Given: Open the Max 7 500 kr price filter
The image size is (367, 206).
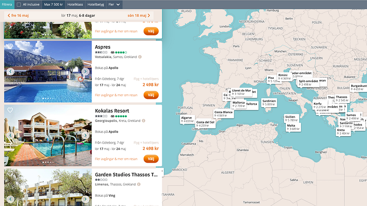Looking at the screenshot, I should click(53, 4).
